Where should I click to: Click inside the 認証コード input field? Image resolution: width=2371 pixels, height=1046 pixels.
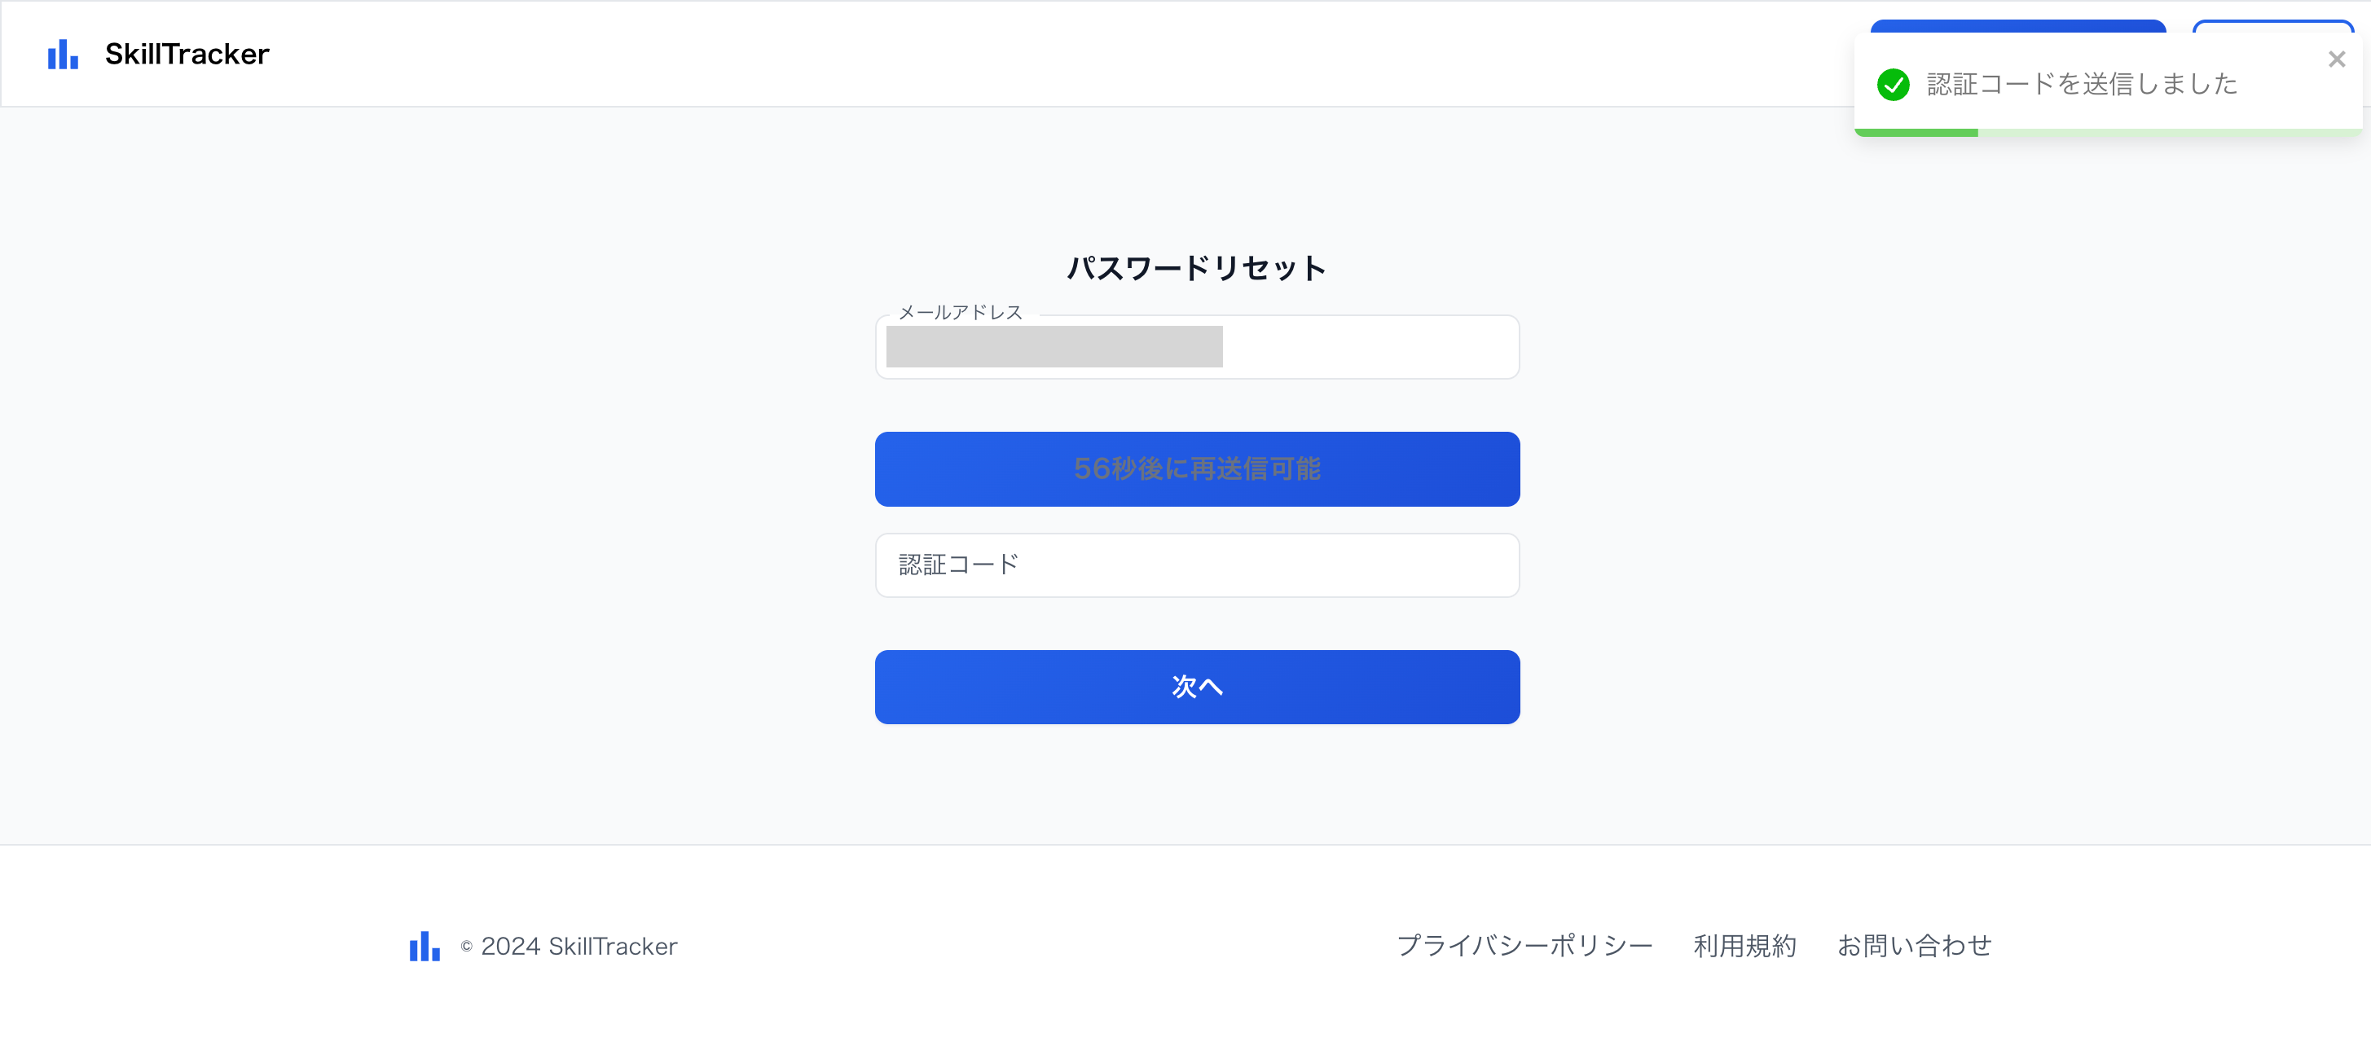tap(1197, 564)
